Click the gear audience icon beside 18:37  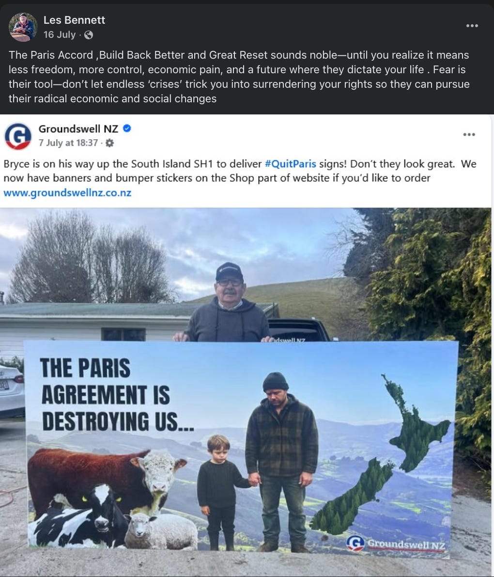pyautogui.click(x=109, y=143)
